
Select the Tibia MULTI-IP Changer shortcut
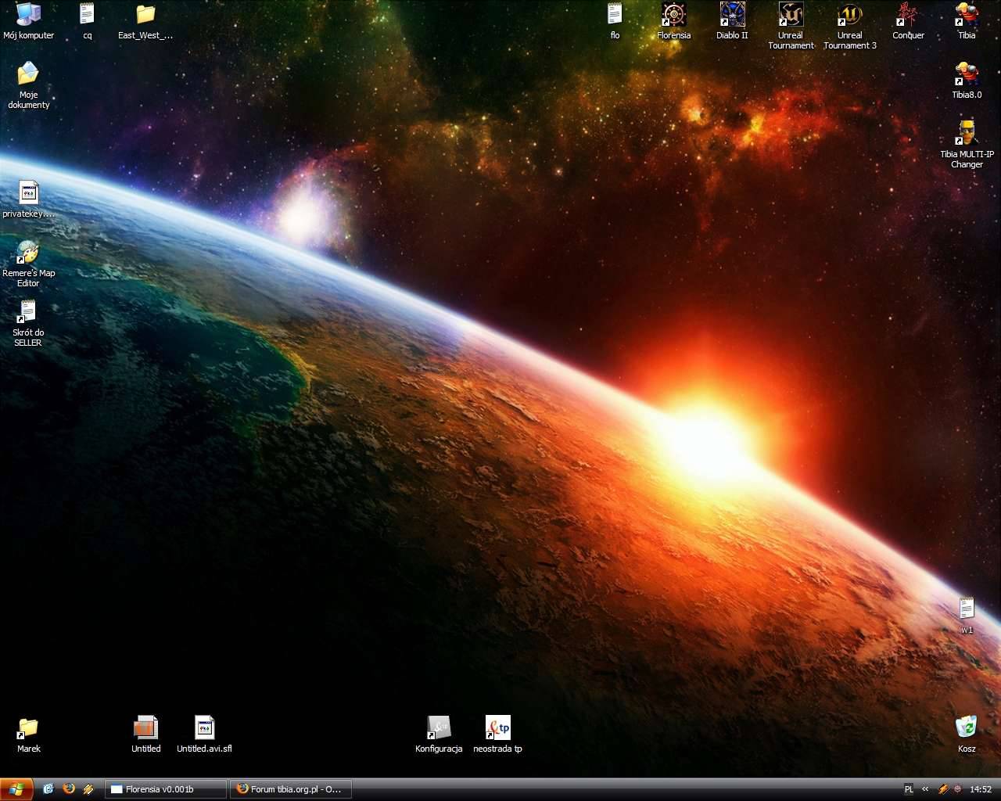click(x=967, y=145)
